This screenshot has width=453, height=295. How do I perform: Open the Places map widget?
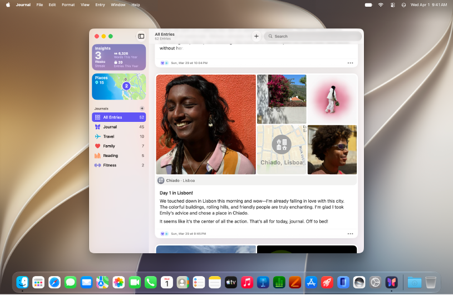119,86
